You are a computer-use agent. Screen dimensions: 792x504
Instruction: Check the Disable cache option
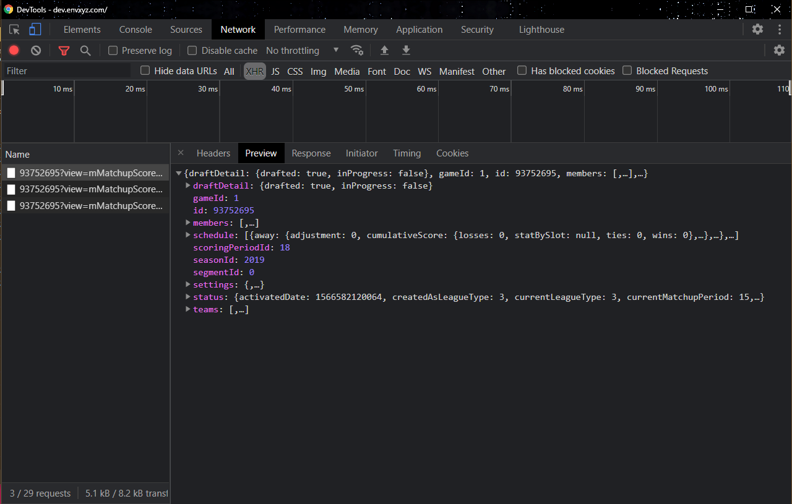pos(192,51)
